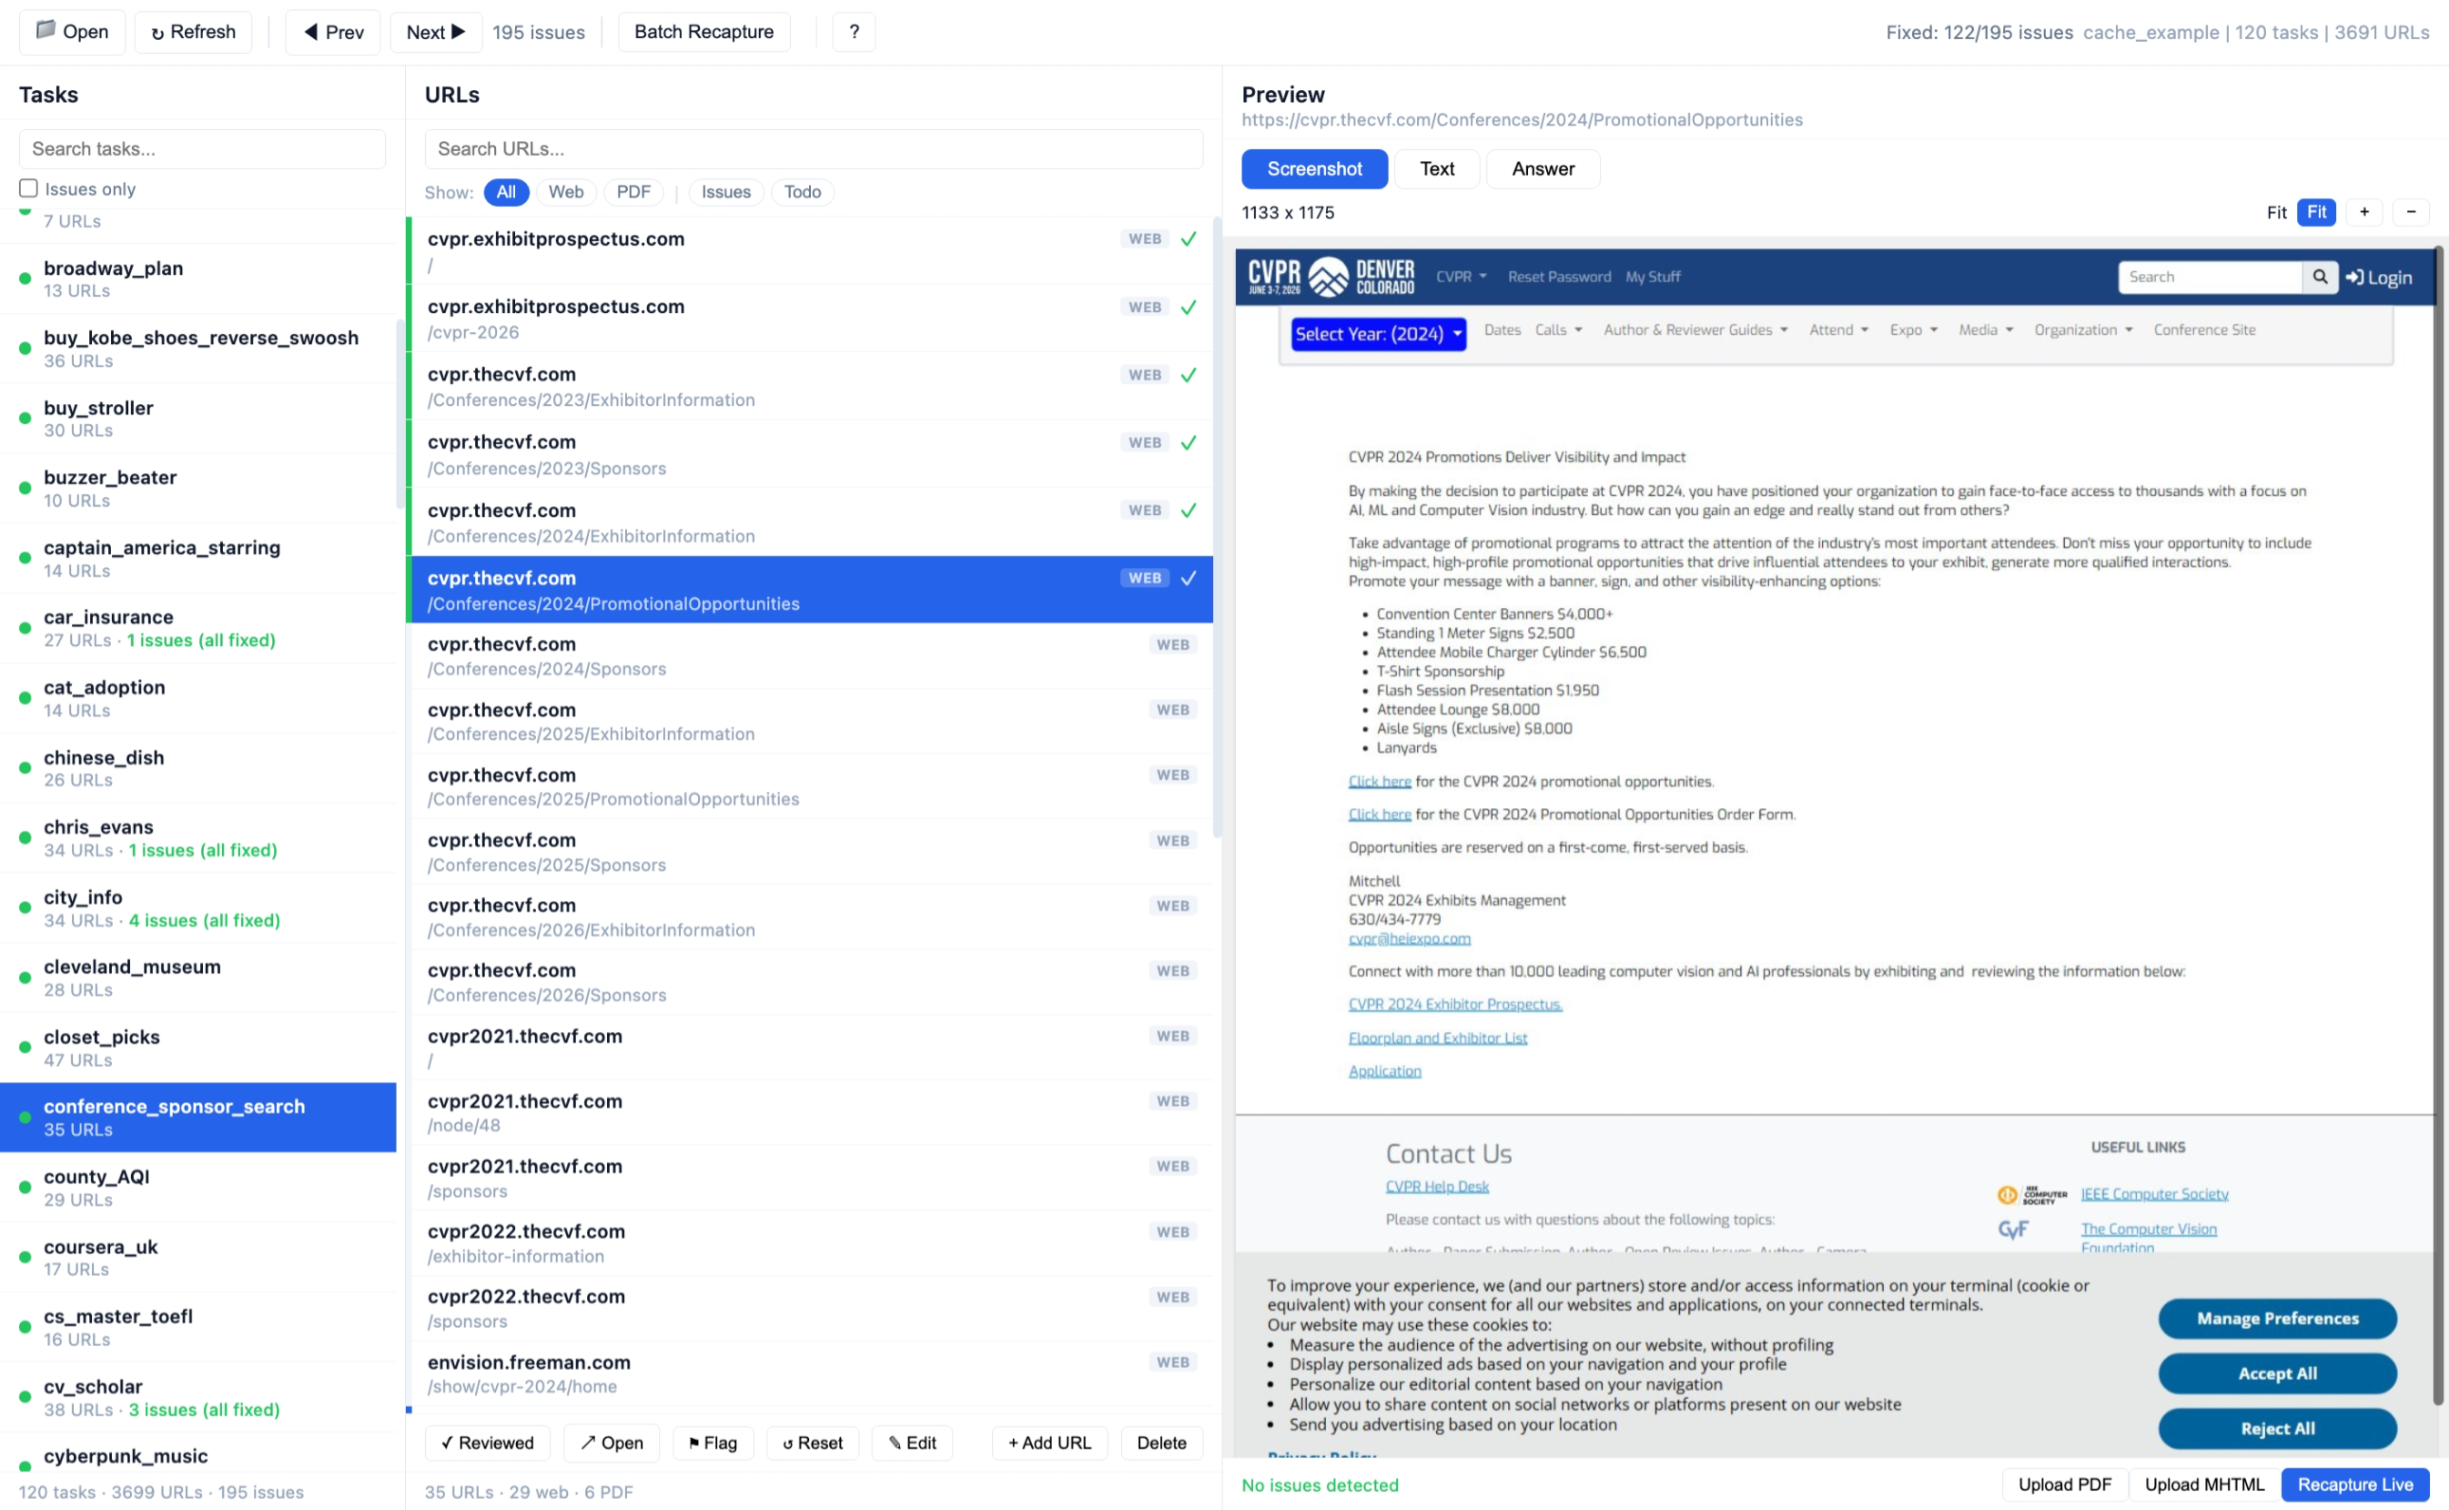The width and height of the screenshot is (2449, 1510).
Task: Delete the selected URL
Action: (1161, 1442)
